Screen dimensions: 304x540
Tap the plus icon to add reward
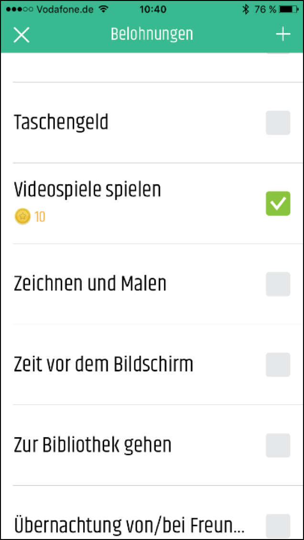click(x=283, y=34)
